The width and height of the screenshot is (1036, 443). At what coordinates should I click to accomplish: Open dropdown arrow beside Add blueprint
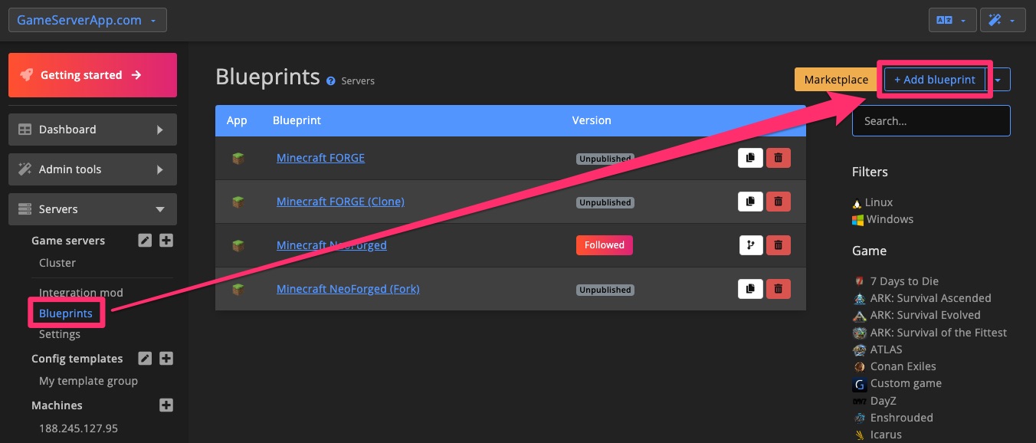point(998,80)
